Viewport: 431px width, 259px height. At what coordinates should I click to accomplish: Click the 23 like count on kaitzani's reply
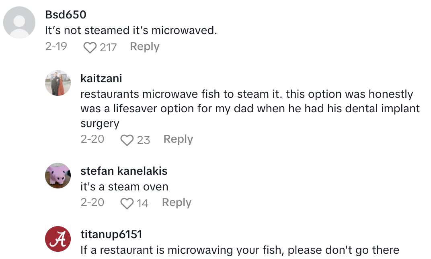(x=144, y=140)
